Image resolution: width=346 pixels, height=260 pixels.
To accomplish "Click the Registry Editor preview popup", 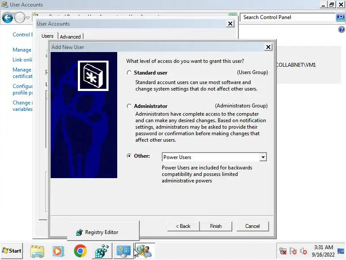I will pyautogui.click(x=103, y=231).
